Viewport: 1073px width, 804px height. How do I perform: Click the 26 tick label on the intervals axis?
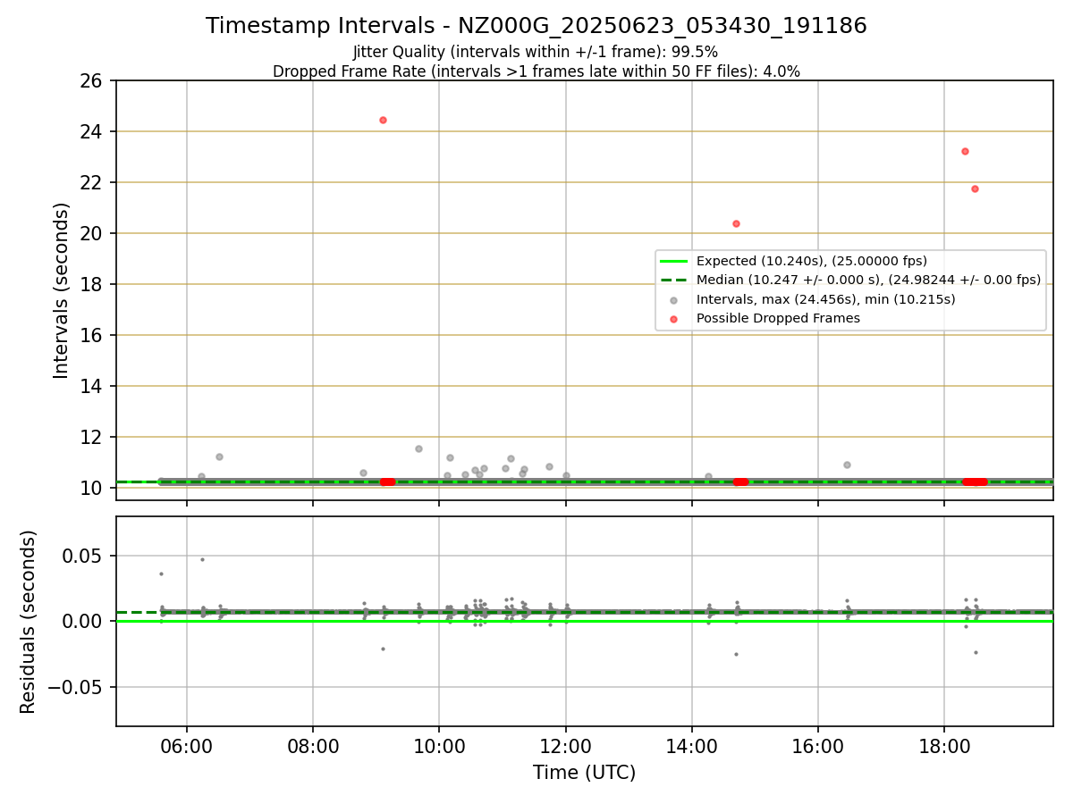click(93, 80)
